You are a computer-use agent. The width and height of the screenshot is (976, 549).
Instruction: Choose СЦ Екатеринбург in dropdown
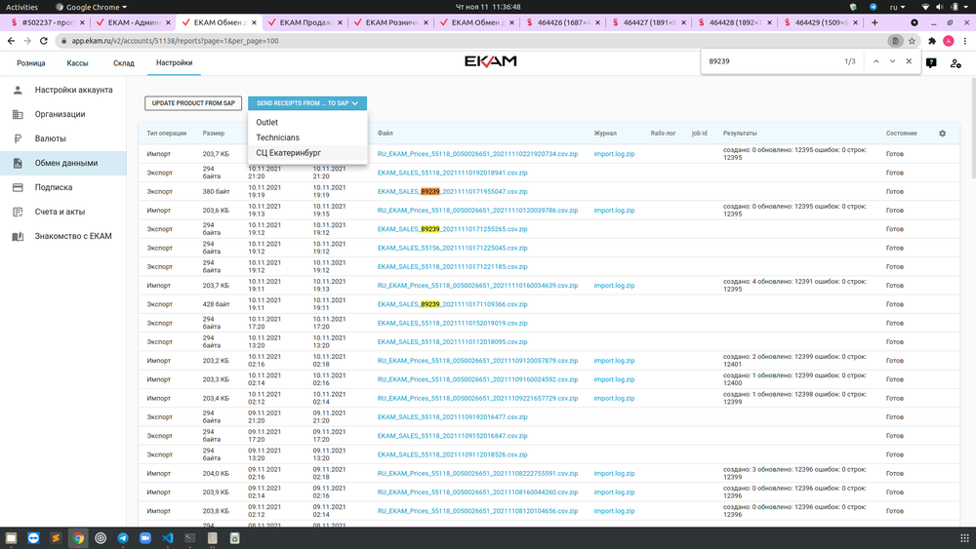pyautogui.click(x=288, y=153)
